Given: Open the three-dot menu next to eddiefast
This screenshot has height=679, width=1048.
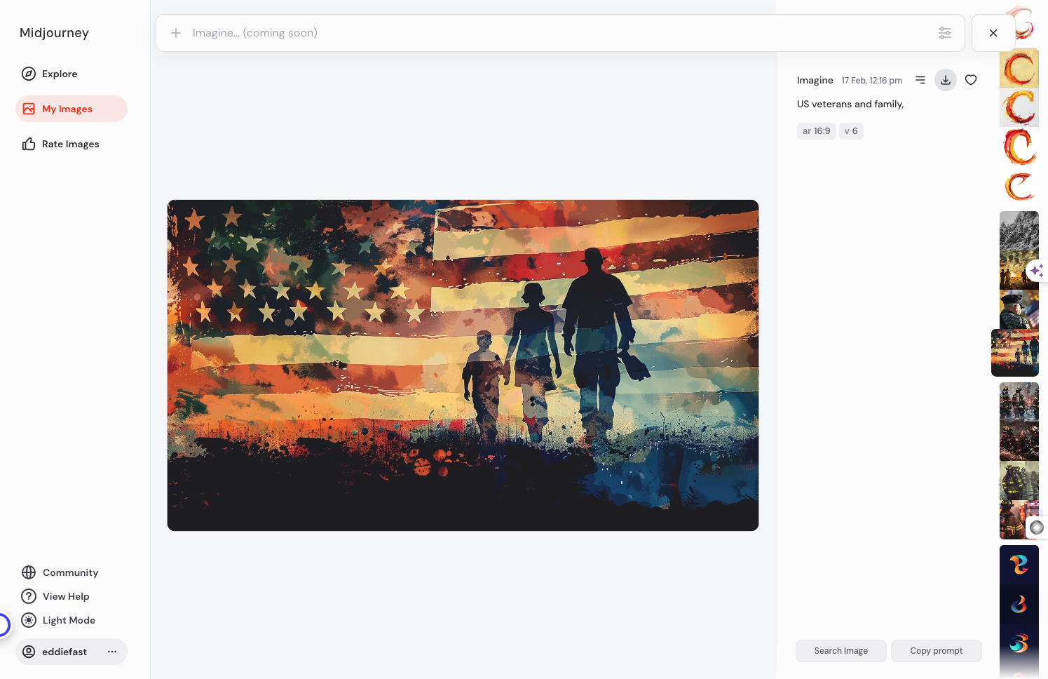Looking at the screenshot, I should (112, 652).
